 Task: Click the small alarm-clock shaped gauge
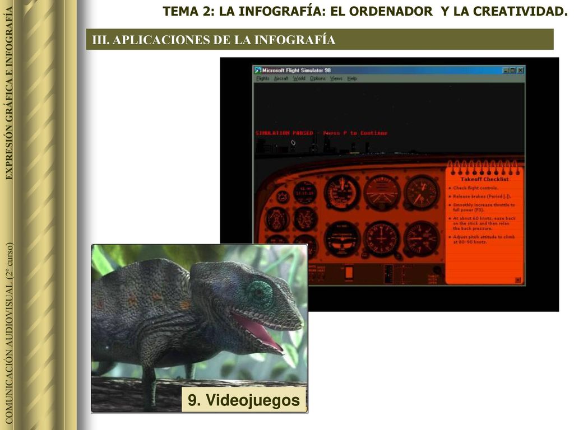(x=282, y=198)
